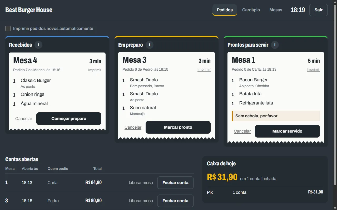Click the 'Quem pediu' column header

tap(58, 169)
